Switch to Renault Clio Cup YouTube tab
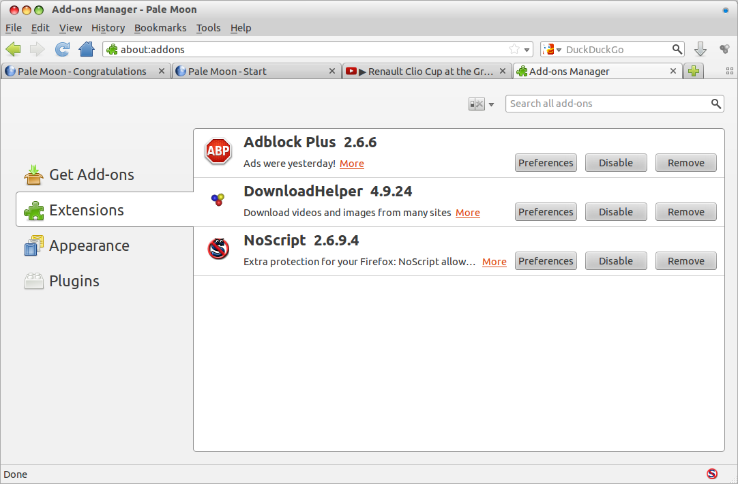738x484 pixels. [x=427, y=71]
